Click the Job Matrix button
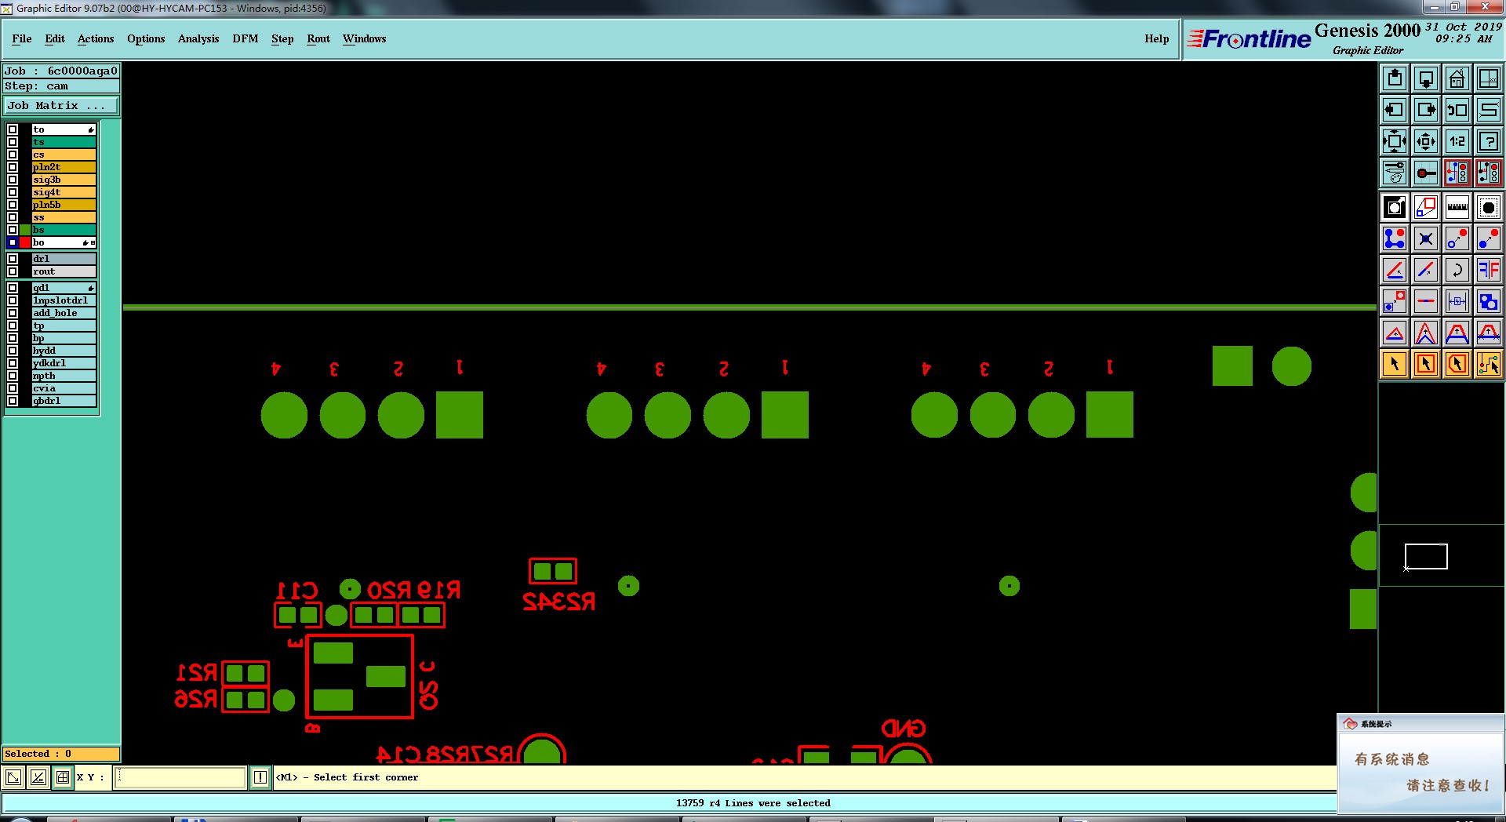The width and height of the screenshot is (1506, 822). pos(62,105)
